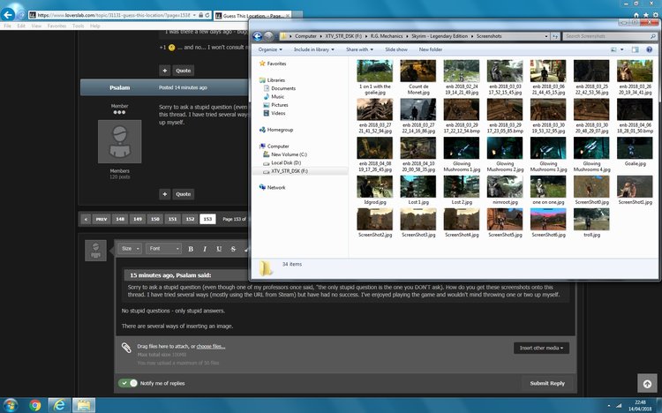The height and width of the screenshot is (413, 662).
Task: Click the browser home icon
Action: [x=636, y=15]
